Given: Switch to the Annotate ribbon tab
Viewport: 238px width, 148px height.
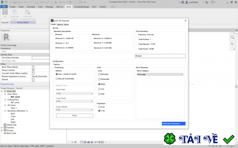Looking at the screenshot, I should 31,7.
